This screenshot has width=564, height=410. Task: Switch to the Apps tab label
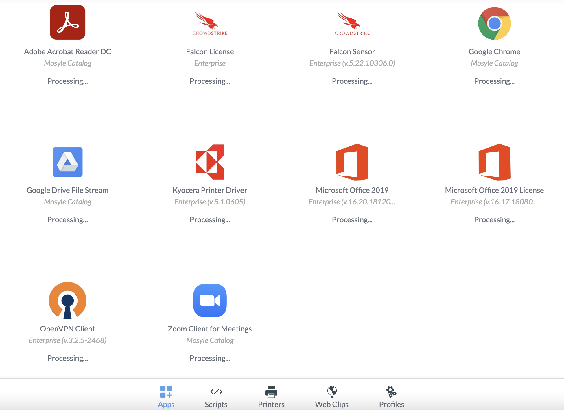[166, 405]
